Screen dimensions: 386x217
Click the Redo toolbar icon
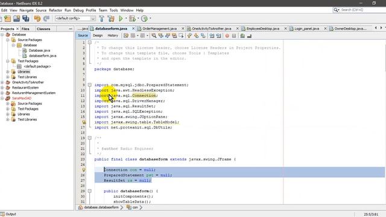[46, 19]
